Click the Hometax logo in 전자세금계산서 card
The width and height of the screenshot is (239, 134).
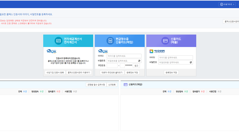[51, 51]
